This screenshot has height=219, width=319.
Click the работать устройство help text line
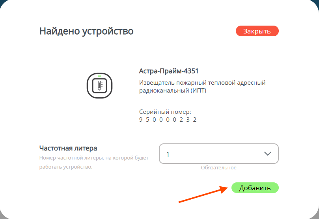pyautogui.click(x=65, y=167)
